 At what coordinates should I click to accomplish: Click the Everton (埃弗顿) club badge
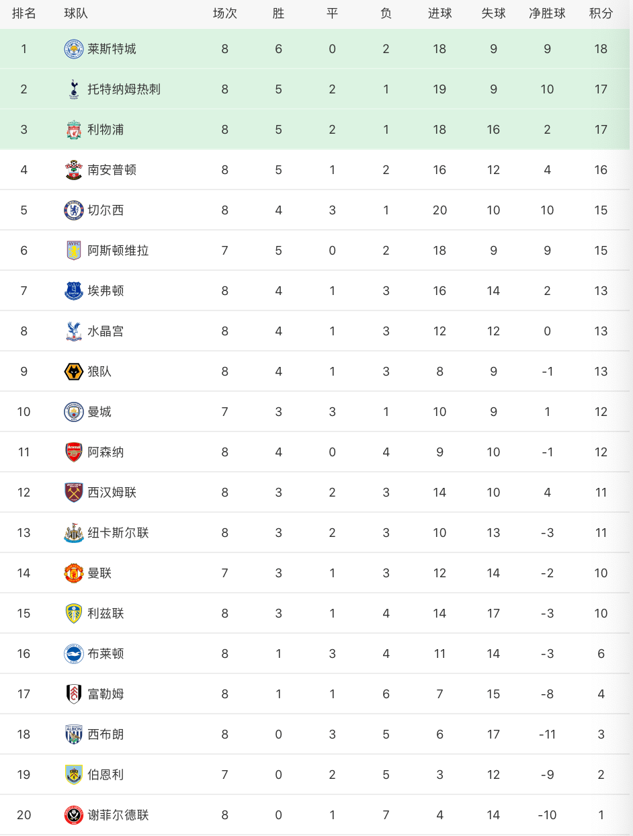[74, 291]
